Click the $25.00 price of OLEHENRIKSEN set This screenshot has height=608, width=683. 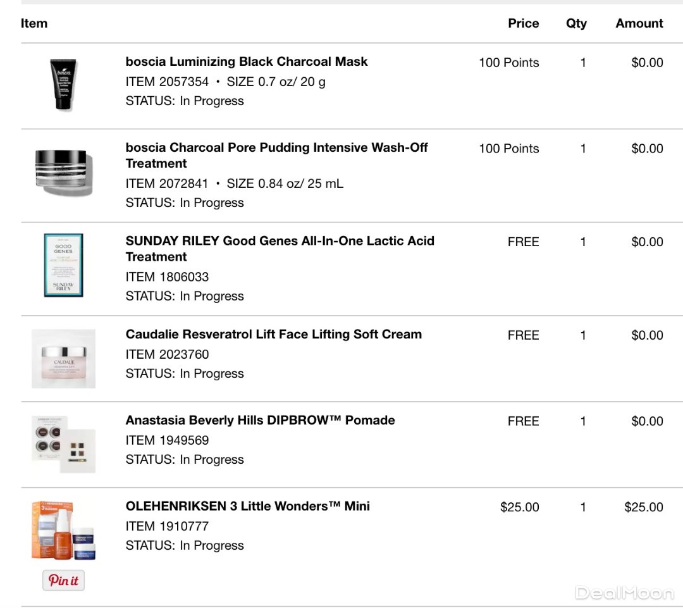(x=519, y=507)
